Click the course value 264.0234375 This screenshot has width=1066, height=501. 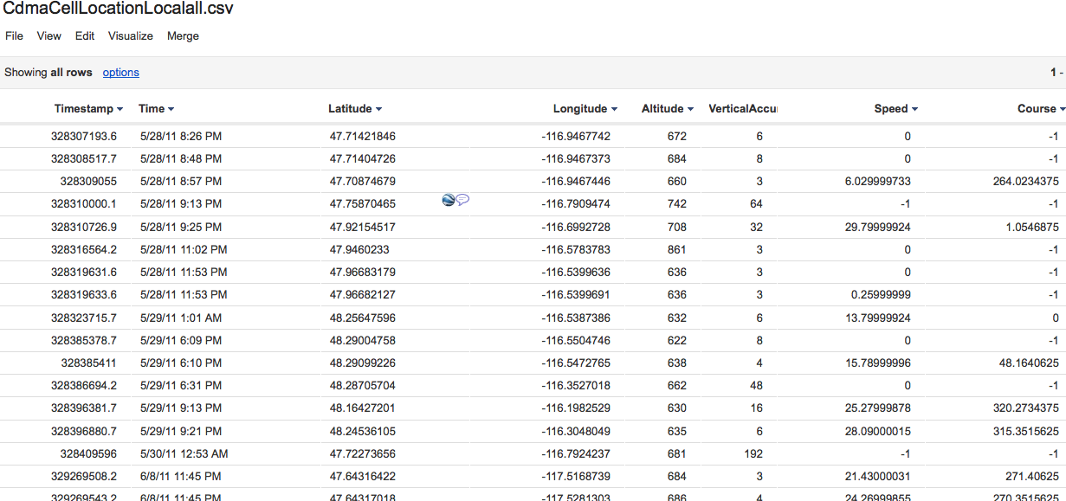pyautogui.click(x=1025, y=182)
